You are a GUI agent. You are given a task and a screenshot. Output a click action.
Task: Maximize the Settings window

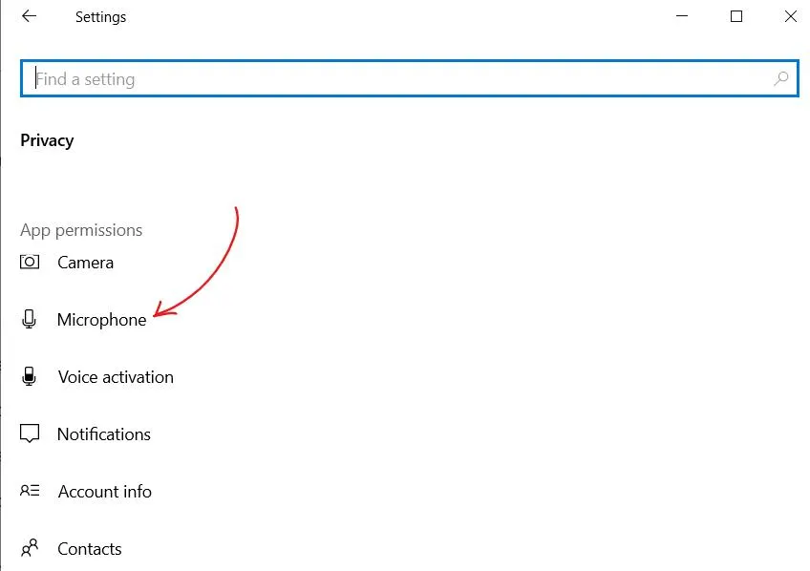tap(736, 16)
